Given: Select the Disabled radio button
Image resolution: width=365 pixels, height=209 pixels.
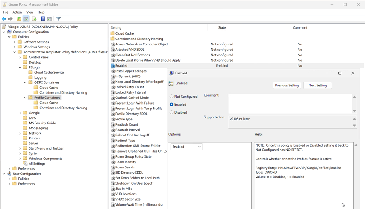Looking at the screenshot, I should pos(171,112).
